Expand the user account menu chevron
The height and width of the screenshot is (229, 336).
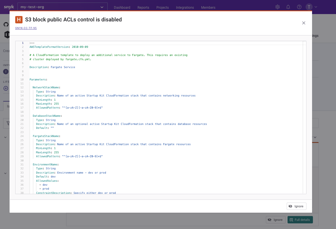(315, 7)
